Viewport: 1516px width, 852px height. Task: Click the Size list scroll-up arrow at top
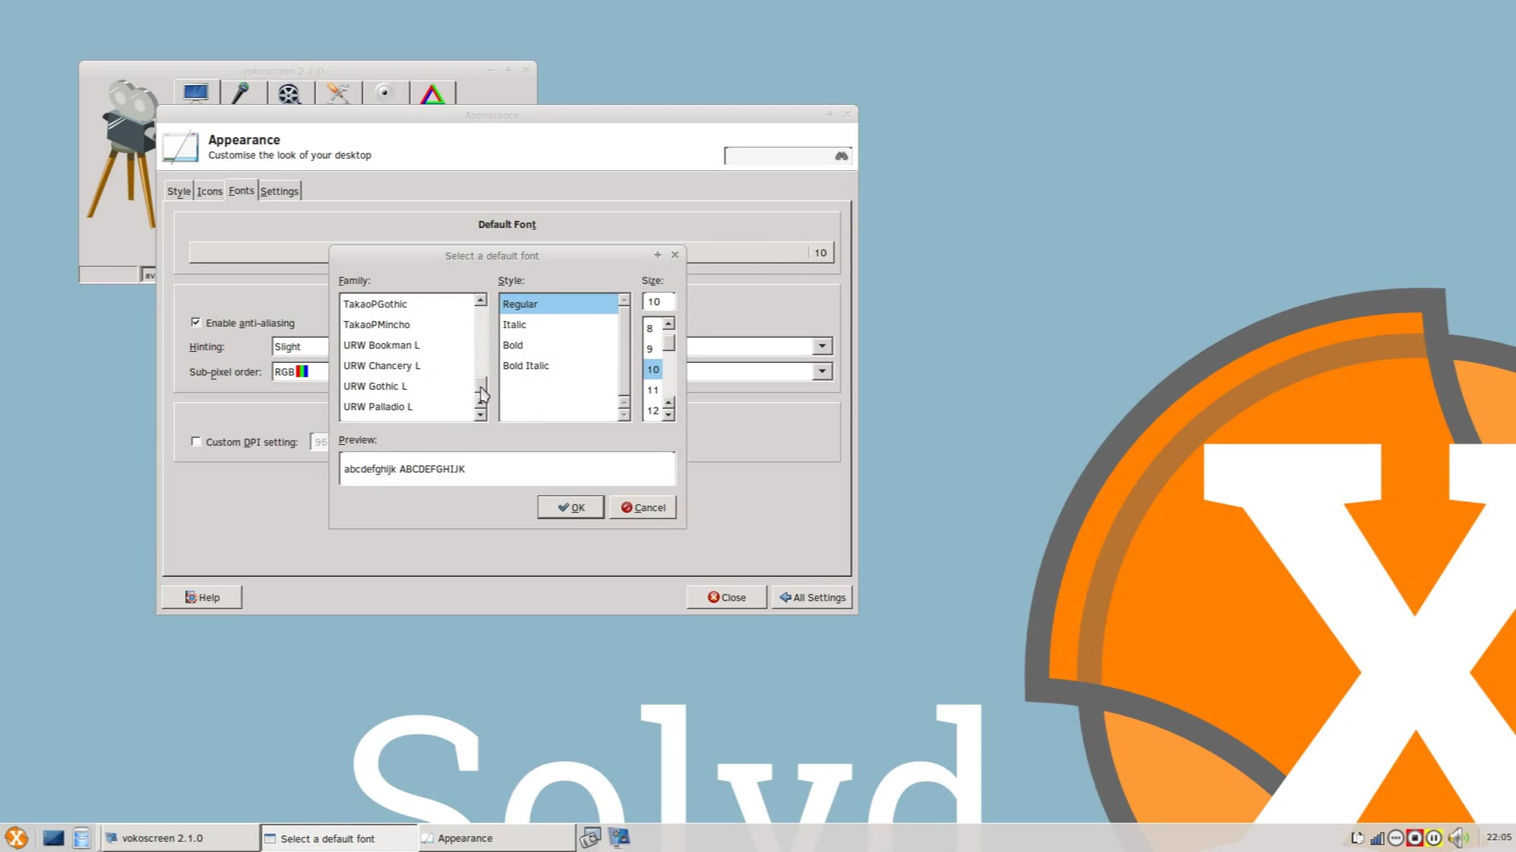pyautogui.click(x=668, y=324)
